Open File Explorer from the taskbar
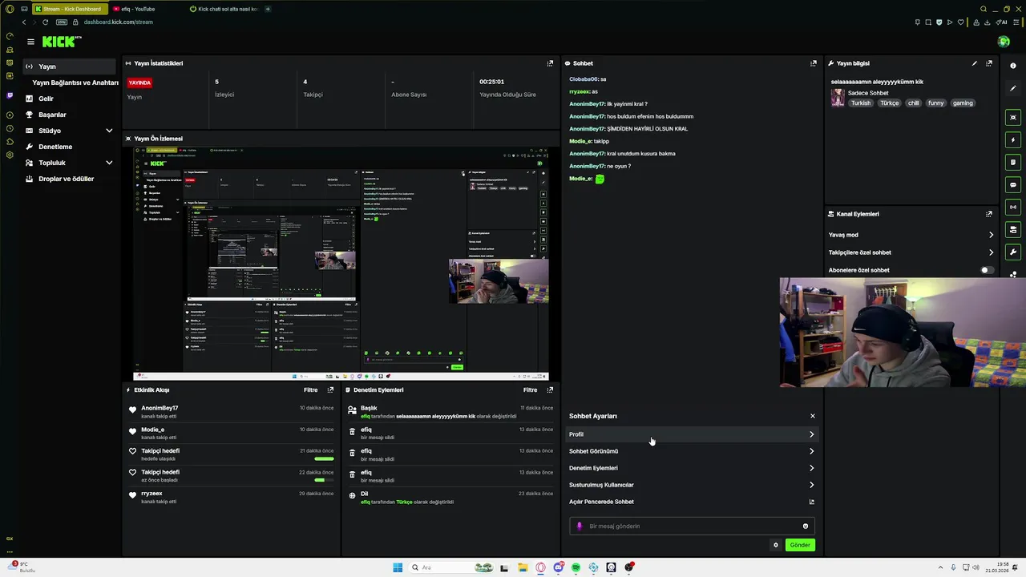This screenshot has width=1026, height=577. click(523, 567)
